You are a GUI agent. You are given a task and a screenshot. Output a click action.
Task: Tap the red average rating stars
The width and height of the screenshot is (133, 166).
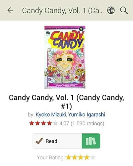coord(43,124)
